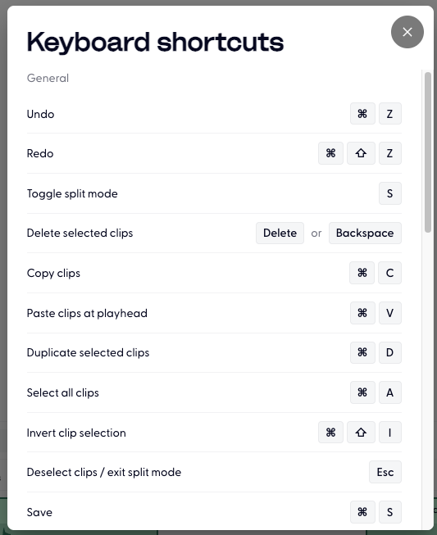Click the Deselect clips / exit split mode label
The image size is (437, 535).
tap(104, 472)
